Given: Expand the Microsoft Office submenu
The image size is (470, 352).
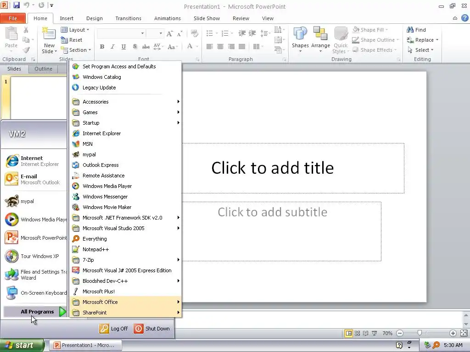Looking at the screenshot, I should (x=125, y=302).
